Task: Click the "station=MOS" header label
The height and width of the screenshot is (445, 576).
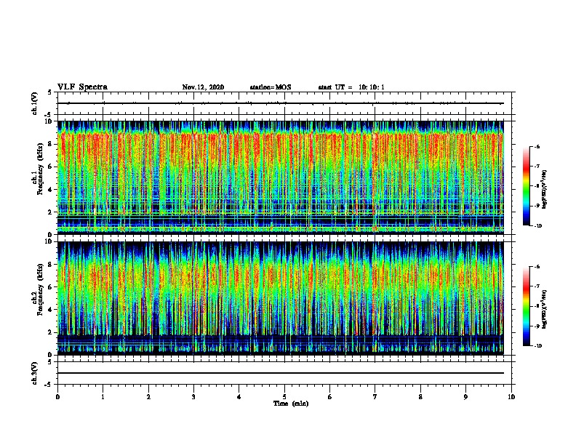Action: [271, 87]
